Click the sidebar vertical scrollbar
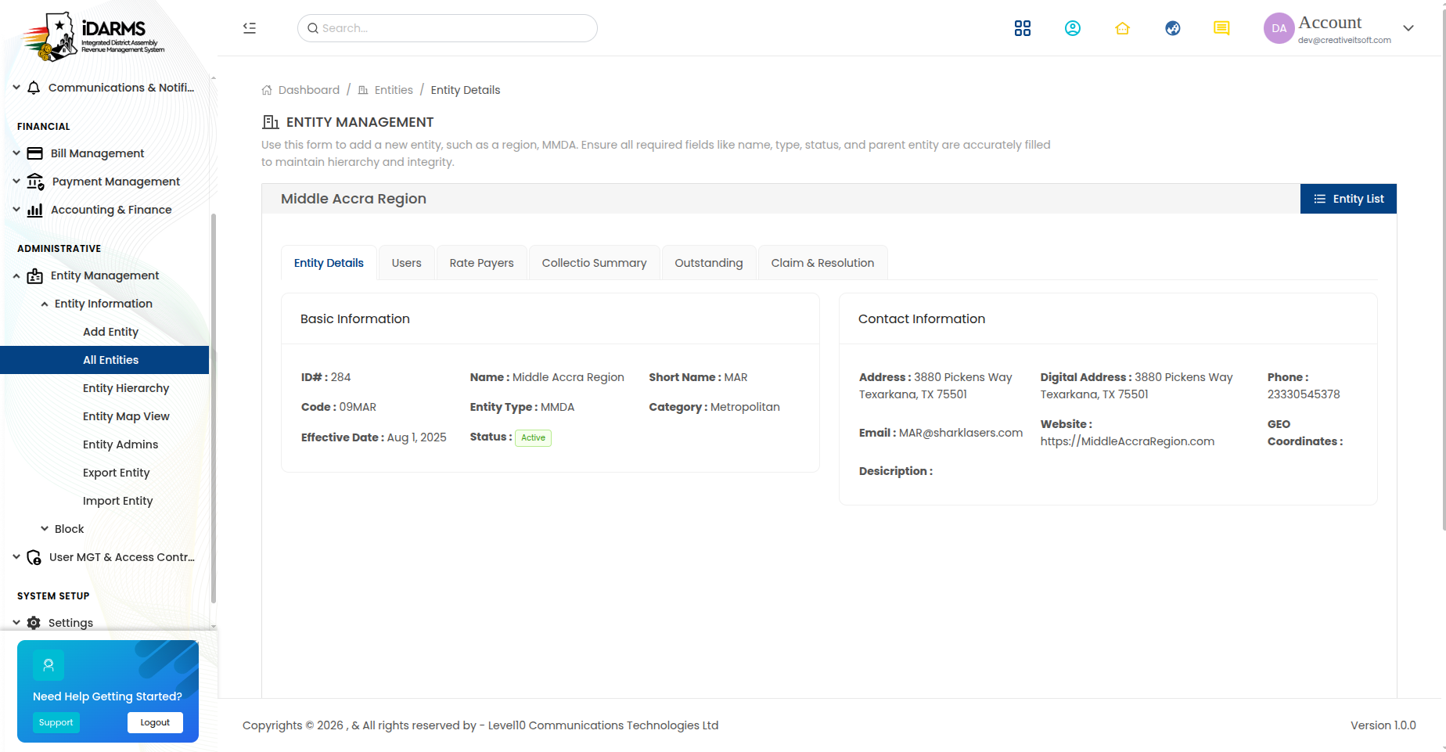Viewport: 1446px width, 752px height. 213,407
